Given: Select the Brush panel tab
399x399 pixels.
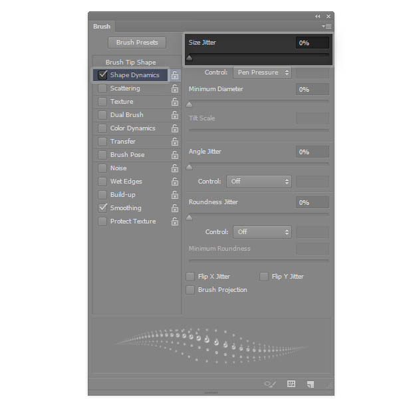Looking at the screenshot, I should point(102,27).
